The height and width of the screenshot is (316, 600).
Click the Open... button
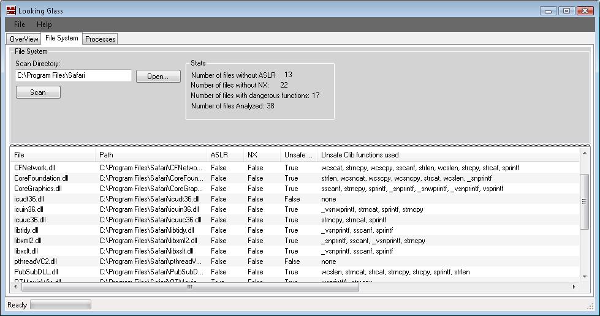158,76
